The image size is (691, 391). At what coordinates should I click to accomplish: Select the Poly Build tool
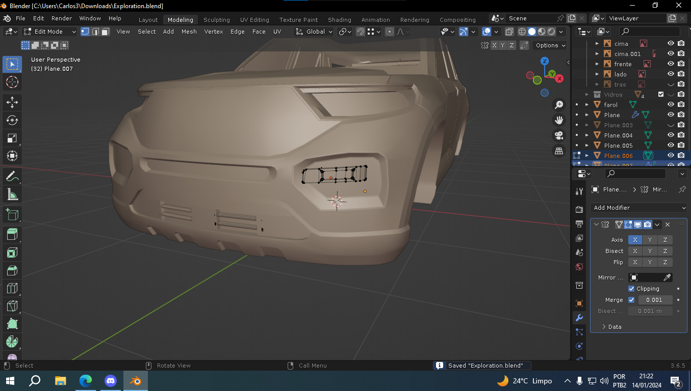pos(12,324)
